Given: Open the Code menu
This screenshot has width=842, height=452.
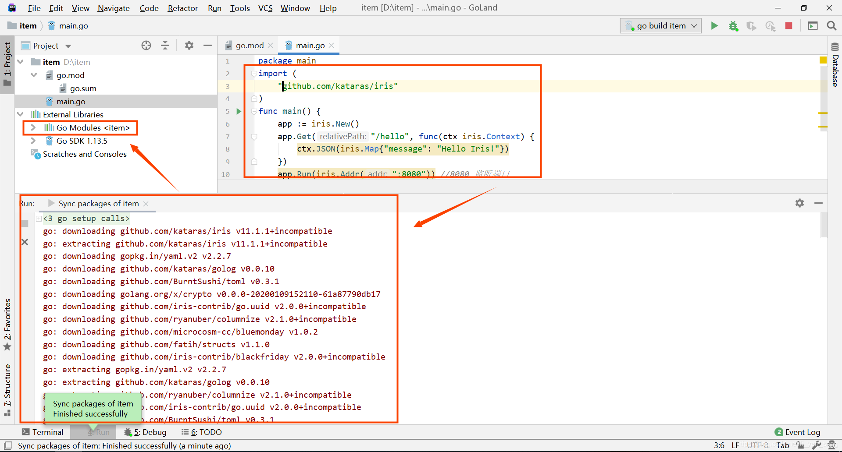Looking at the screenshot, I should tap(149, 8).
